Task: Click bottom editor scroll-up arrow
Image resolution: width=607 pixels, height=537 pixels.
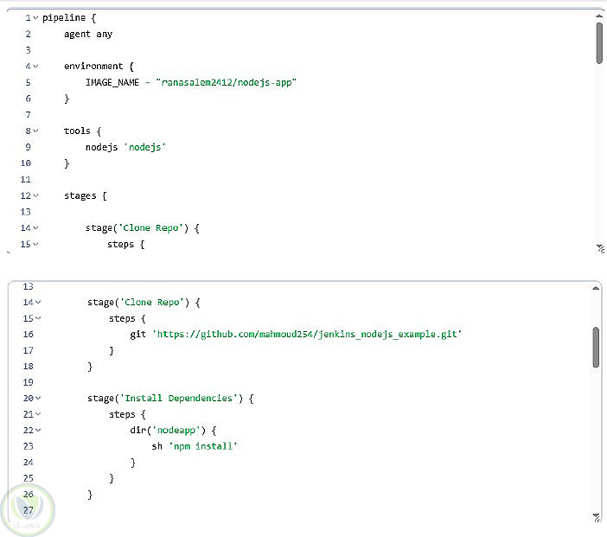Action: (x=596, y=288)
